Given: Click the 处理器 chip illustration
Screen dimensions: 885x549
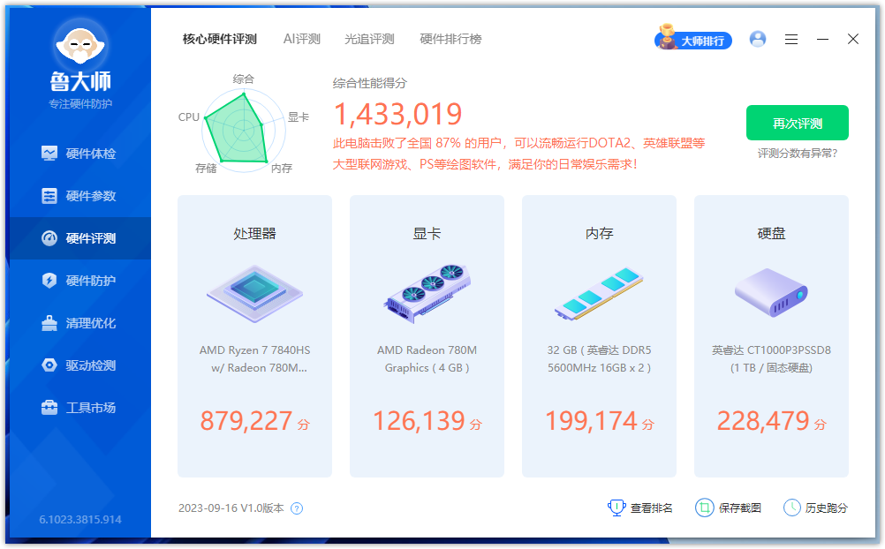Looking at the screenshot, I should [254, 293].
